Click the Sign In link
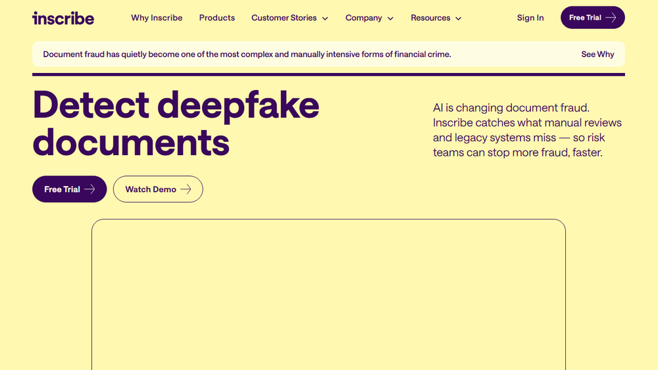The width and height of the screenshot is (658, 370). 530,18
